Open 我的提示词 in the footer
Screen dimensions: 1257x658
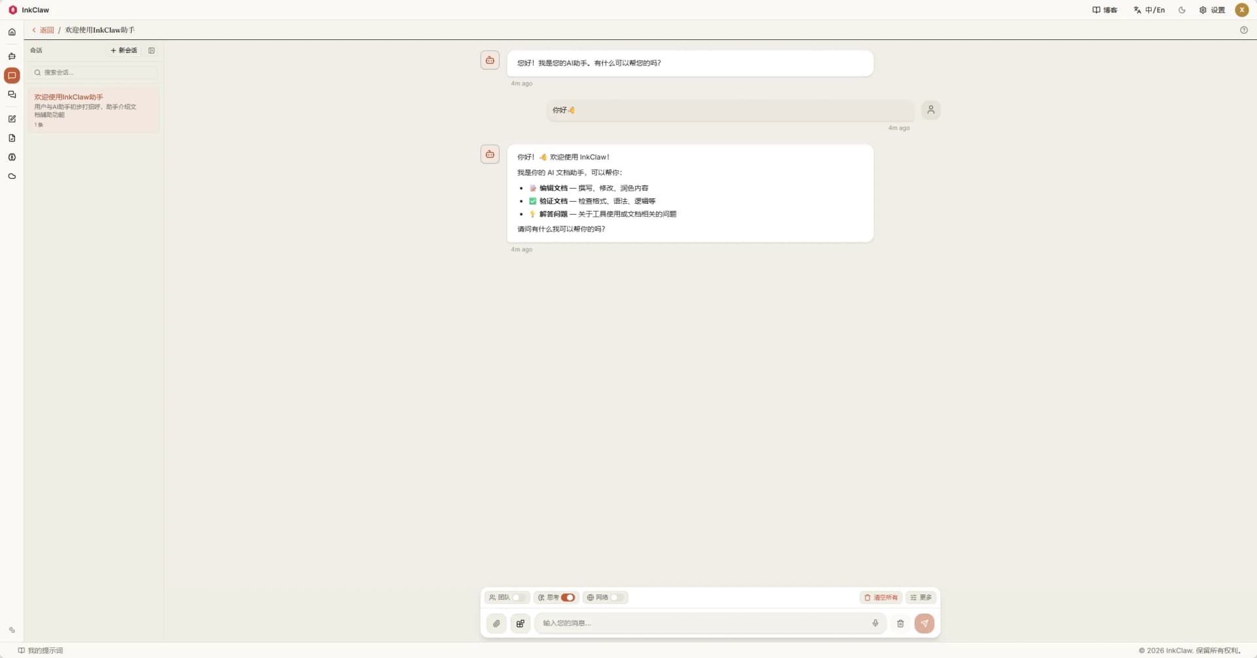click(x=41, y=651)
